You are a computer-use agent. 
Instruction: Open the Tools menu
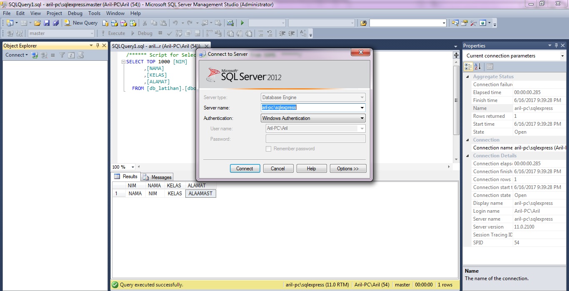click(94, 13)
